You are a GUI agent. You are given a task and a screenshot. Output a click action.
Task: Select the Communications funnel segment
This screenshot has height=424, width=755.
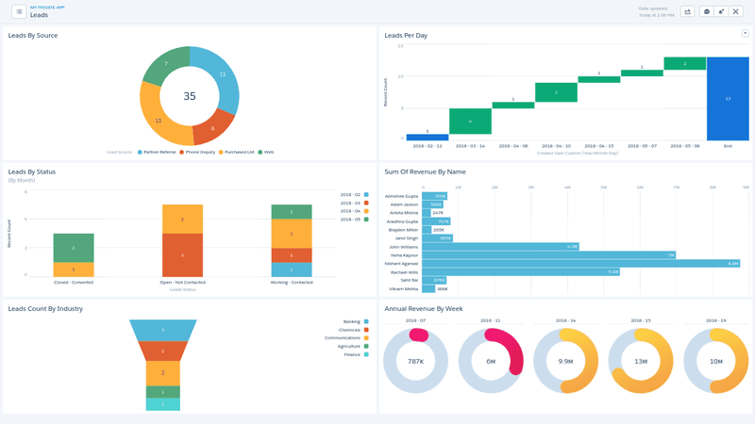[x=162, y=373]
